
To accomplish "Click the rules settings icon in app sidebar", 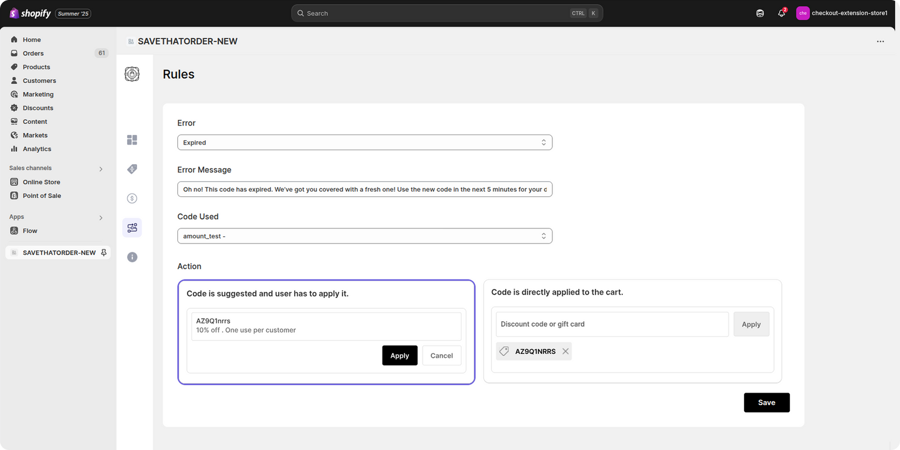I will point(132,228).
